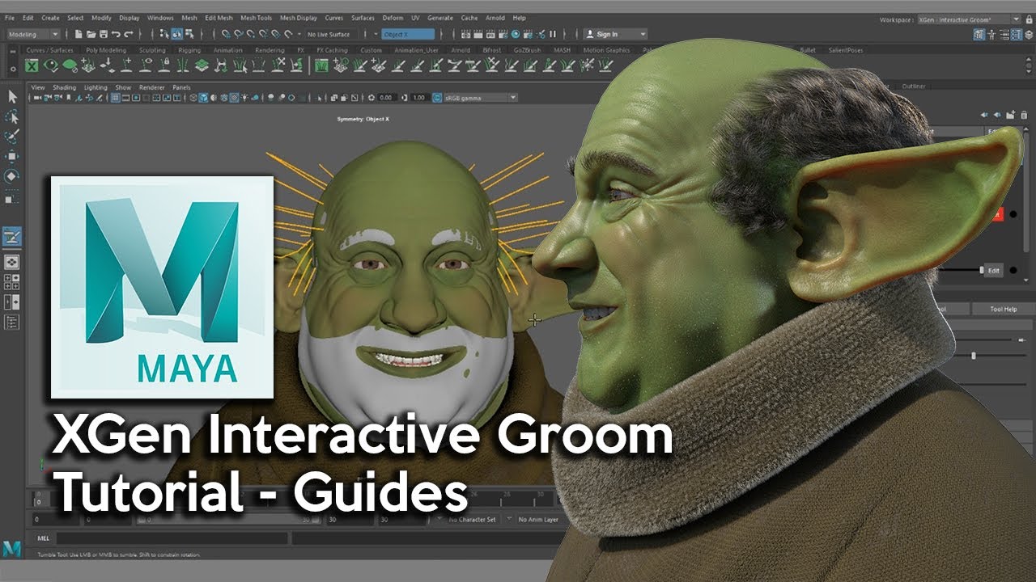Open the symmetry dropdown arrow left of Object X
Screen dimensions: 1036x582
click(376, 34)
